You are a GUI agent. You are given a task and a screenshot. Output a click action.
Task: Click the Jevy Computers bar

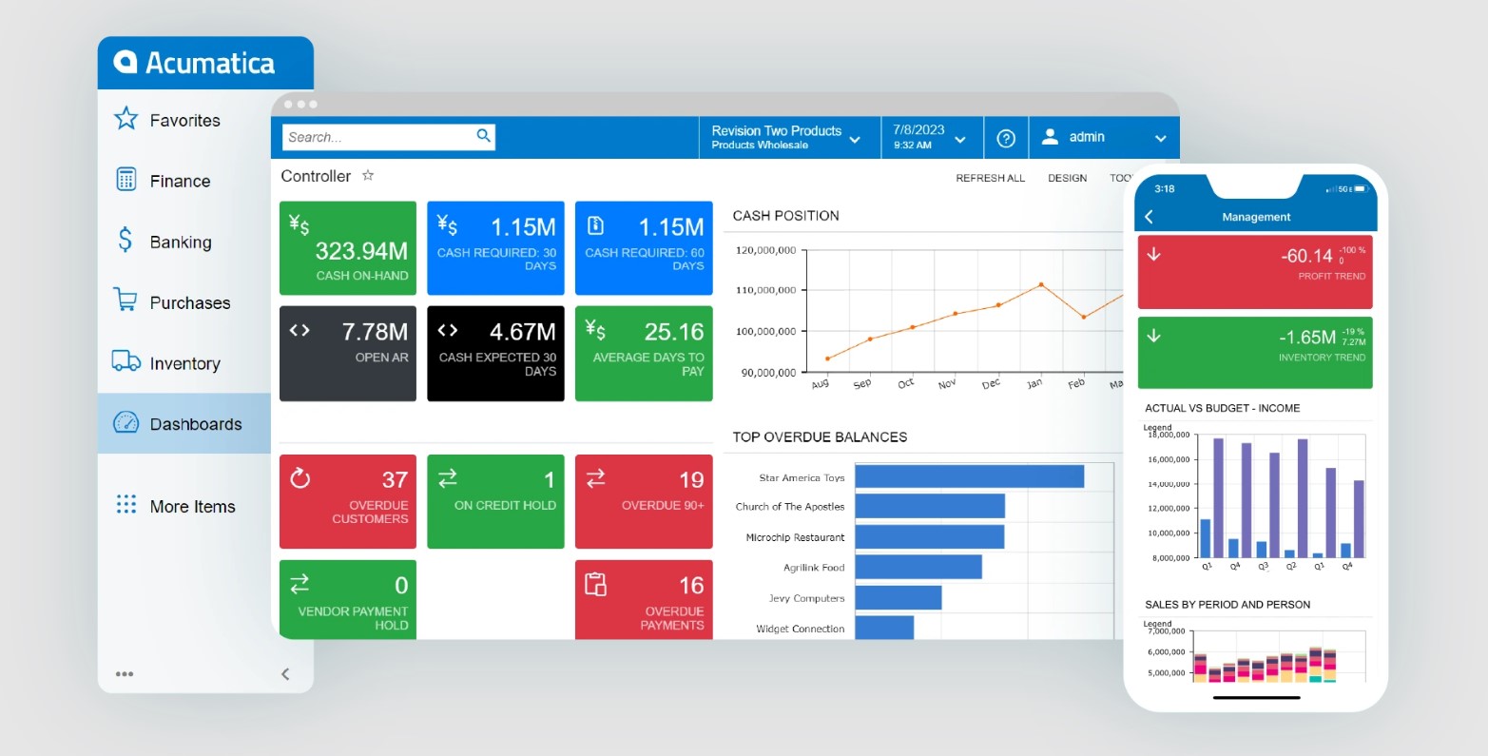[x=899, y=597]
